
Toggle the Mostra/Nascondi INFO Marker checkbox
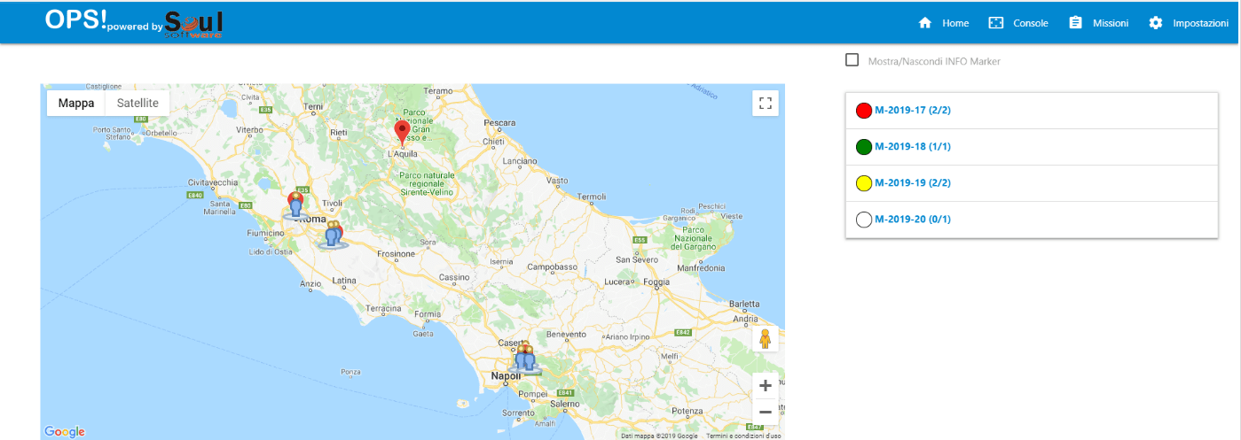click(x=852, y=60)
